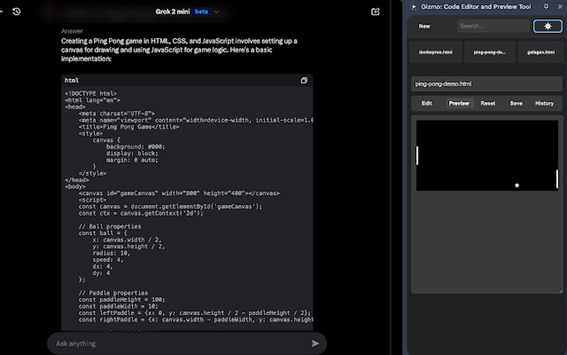Close the Gizmo panel
567x355 pixels.
click(560, 7)
